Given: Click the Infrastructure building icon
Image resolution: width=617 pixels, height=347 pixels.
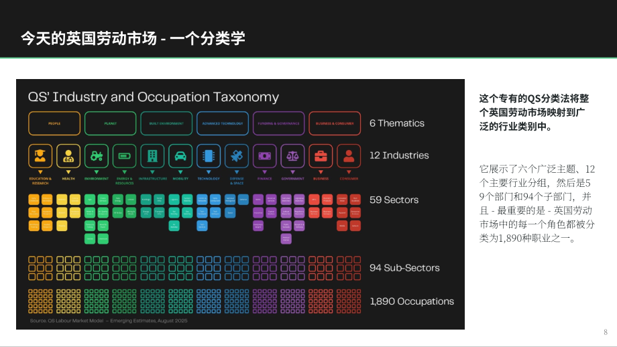Looking at the screenshot, I should click(152, 156).
